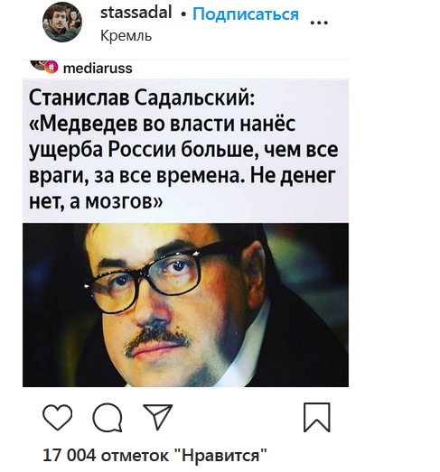Save the post with the bookmark icon
The width and height of the screenshot is (440, 472).
[317, 417]
